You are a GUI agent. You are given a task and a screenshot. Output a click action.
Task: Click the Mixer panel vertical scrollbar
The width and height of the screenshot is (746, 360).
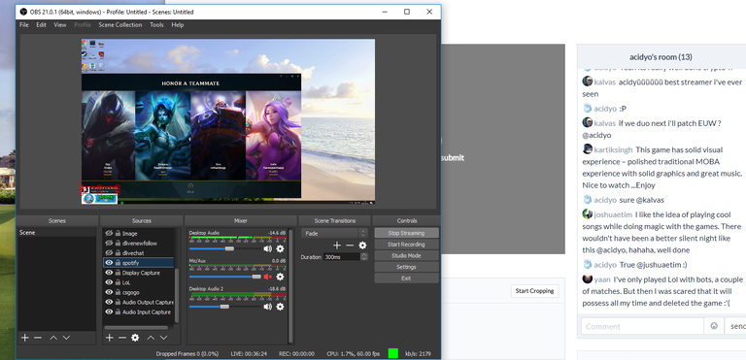290,285
